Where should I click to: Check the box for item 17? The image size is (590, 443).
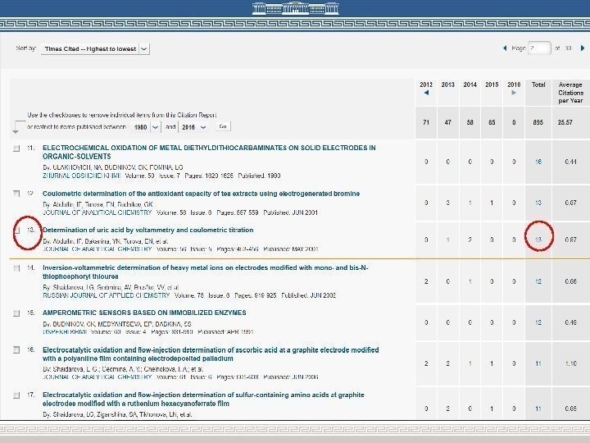click(x=16, y=395)
